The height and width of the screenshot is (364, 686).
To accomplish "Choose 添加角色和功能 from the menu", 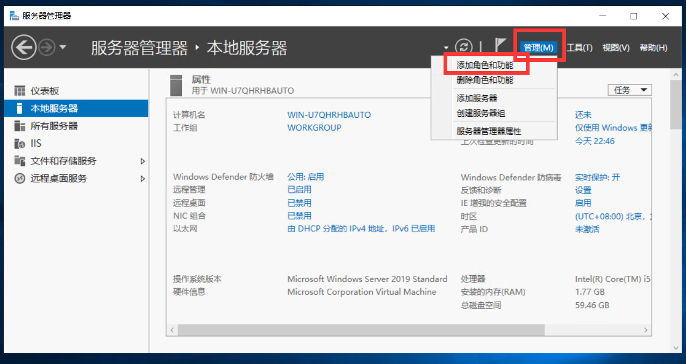I will [x=485, y=65].
